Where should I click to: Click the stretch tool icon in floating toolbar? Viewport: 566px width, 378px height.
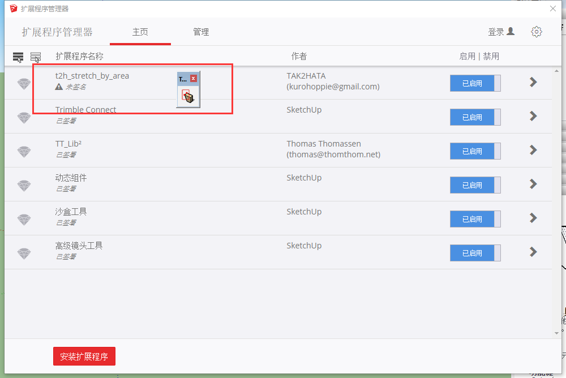point(188,96)
